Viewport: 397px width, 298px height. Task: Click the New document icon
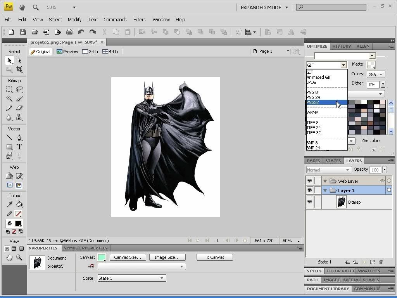point(11,32)
